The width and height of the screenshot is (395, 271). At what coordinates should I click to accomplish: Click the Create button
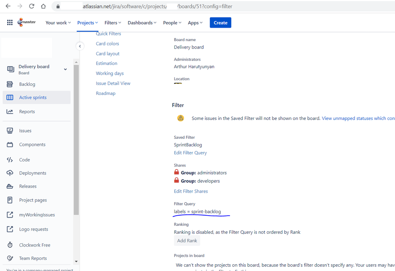(220, 23)
